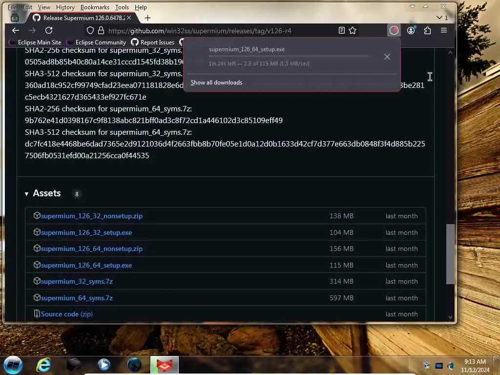Open Report Issues bookmark
The height and width of the screenshot is (375, 500).
pos(153,42)
